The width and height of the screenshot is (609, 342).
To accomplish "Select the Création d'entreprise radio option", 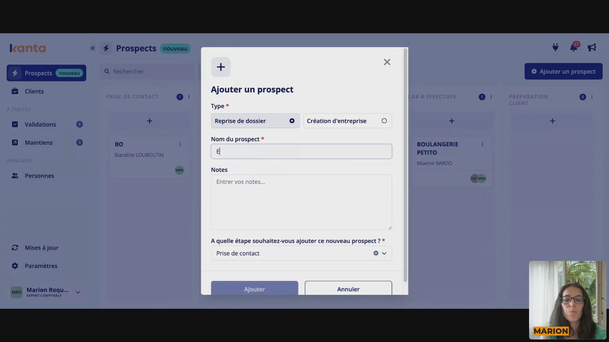I will 348,121.
